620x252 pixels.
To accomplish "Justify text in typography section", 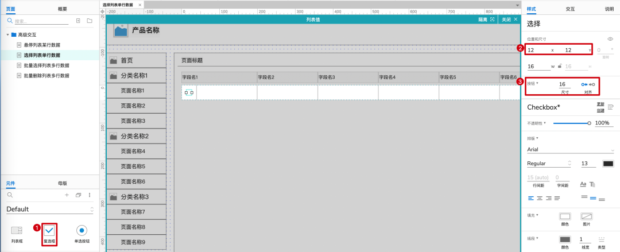I will coord(557,198).
